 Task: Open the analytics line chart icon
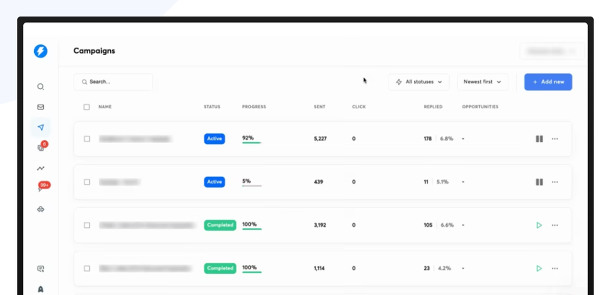coord(41,168)
